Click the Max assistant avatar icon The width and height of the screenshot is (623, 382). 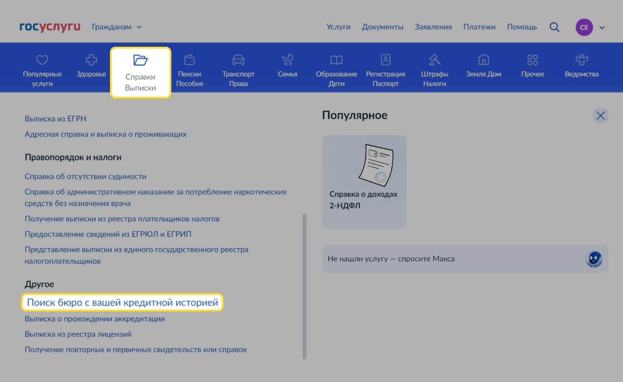point(594,259)
